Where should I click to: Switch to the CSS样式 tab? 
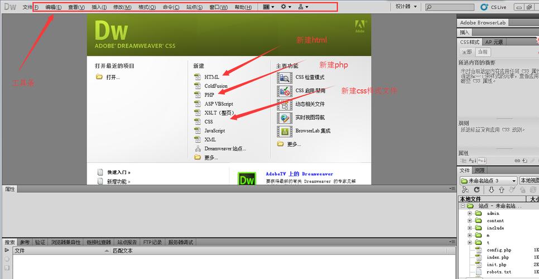[x=470, y=42]
